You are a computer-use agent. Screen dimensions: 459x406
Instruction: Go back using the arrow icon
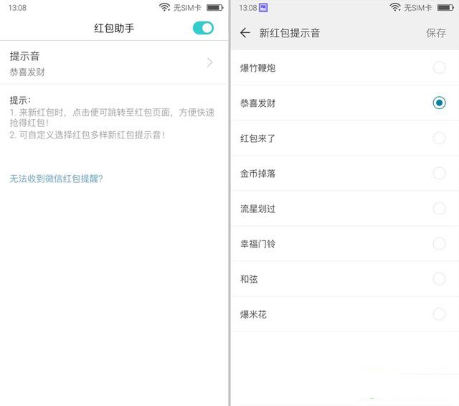pos(245,33)
